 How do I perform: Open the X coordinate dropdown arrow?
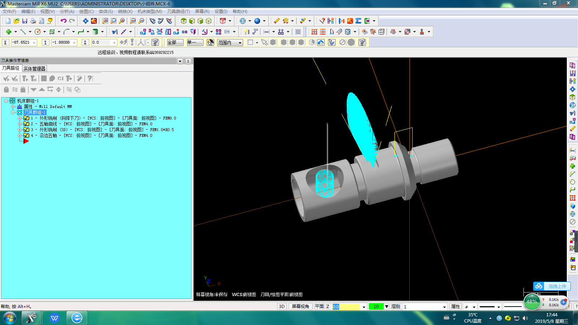(34, 43)
